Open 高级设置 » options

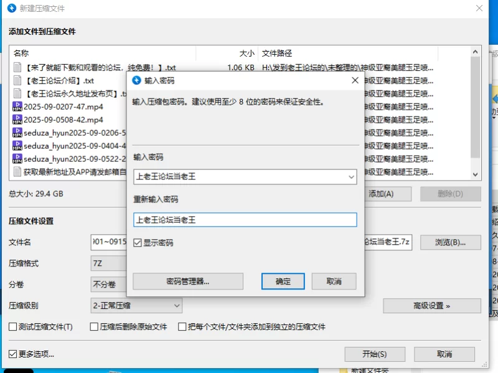coord(432,306)
